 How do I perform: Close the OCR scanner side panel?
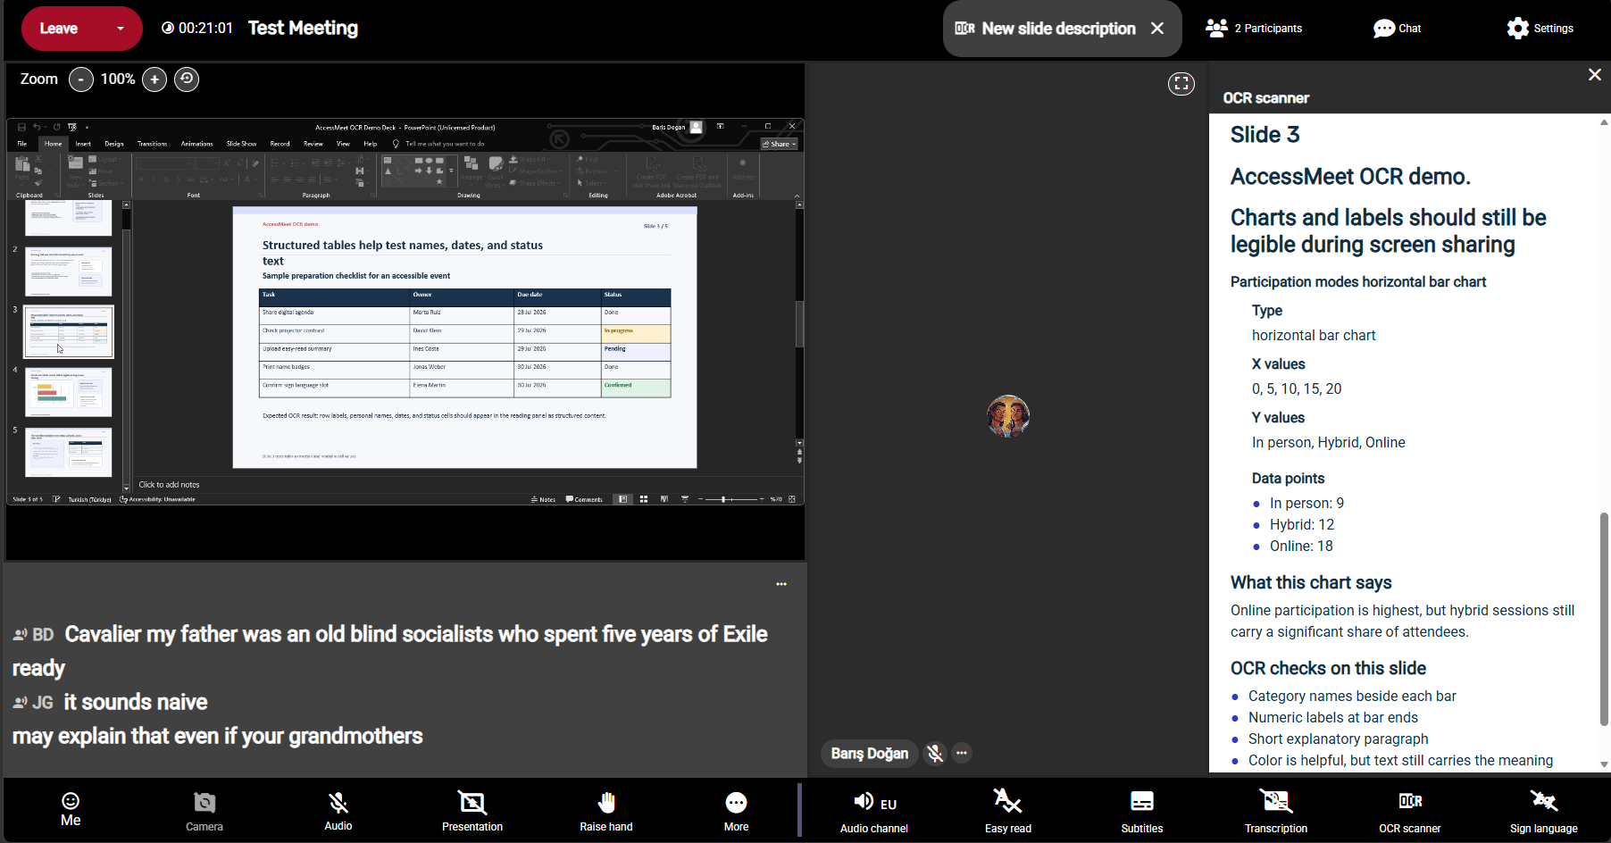point(1595,75)
